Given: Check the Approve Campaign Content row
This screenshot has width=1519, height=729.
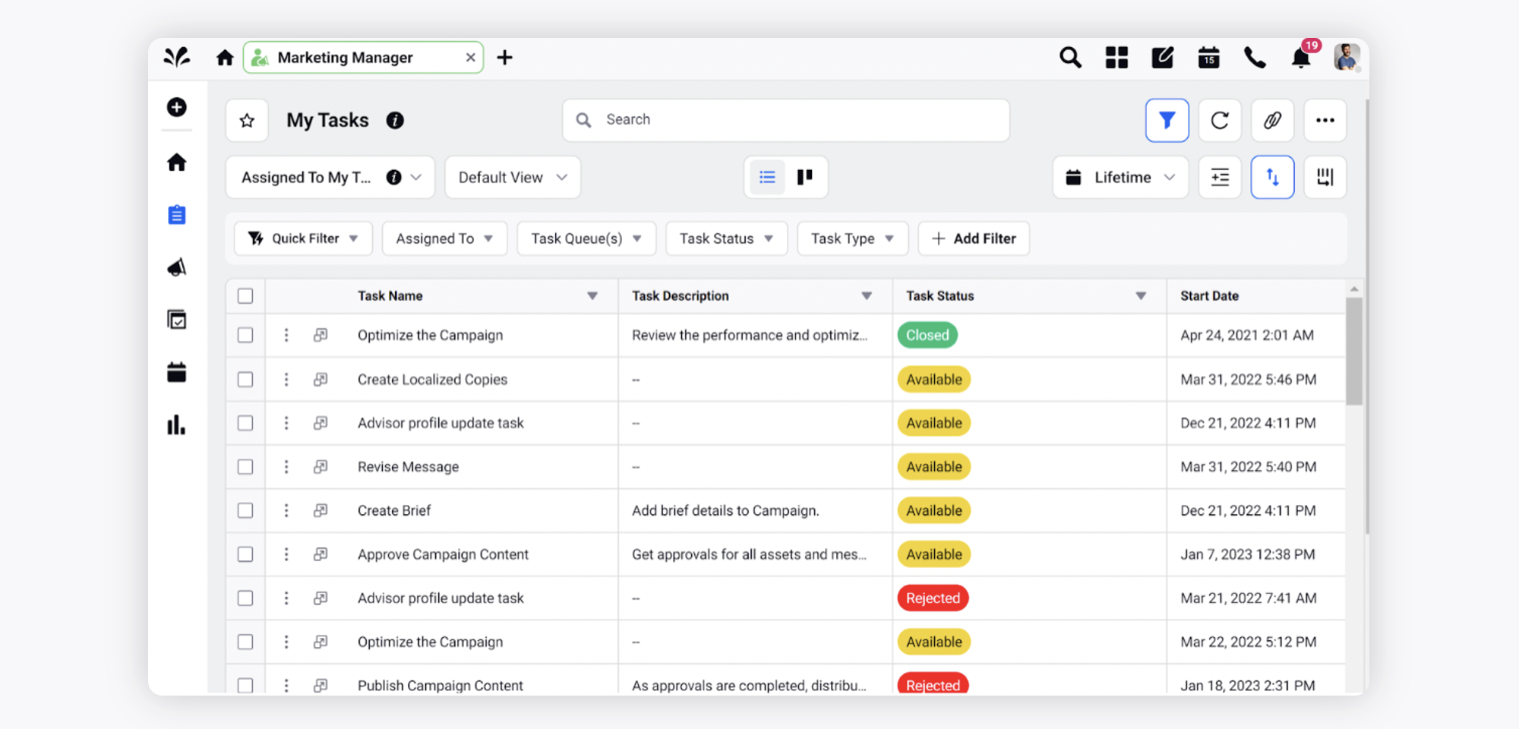Looking at the screenshot, I should (x=245, y=554).
